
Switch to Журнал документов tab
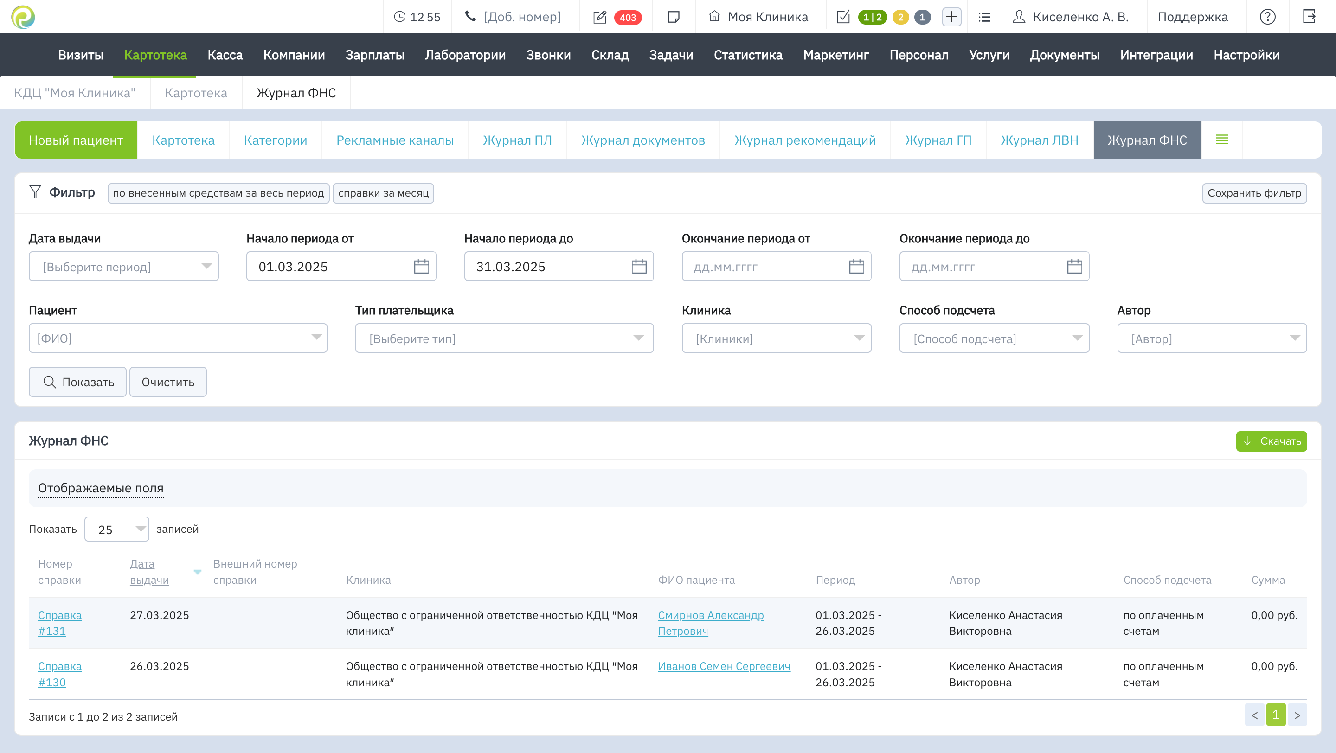tap(642, 140)
